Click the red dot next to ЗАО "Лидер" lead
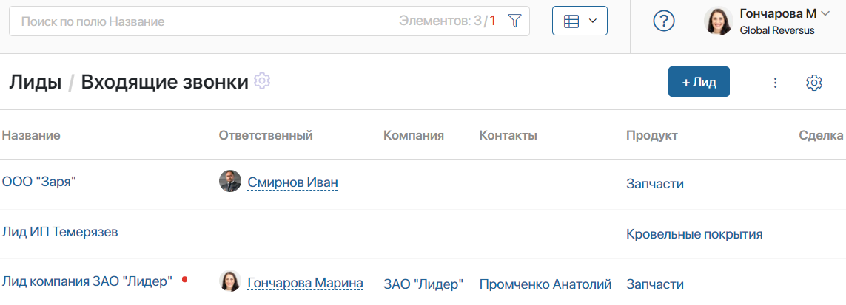The image size is (846, 305). (x=184, y=279)
